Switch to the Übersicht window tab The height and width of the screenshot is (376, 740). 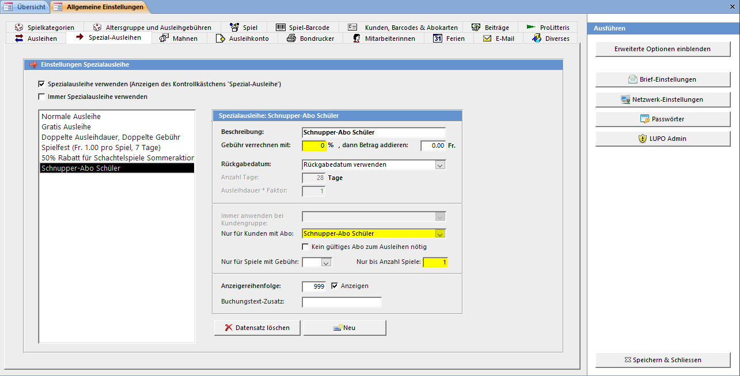coord(25,7)
